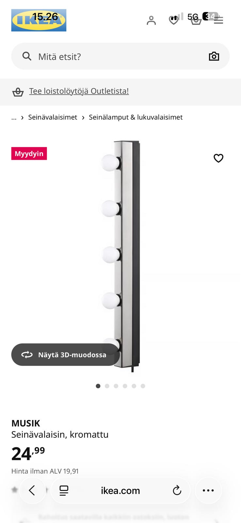Tap the ikea.com address bar
Viewport: 241px width, 523px height.
point(120,490)
